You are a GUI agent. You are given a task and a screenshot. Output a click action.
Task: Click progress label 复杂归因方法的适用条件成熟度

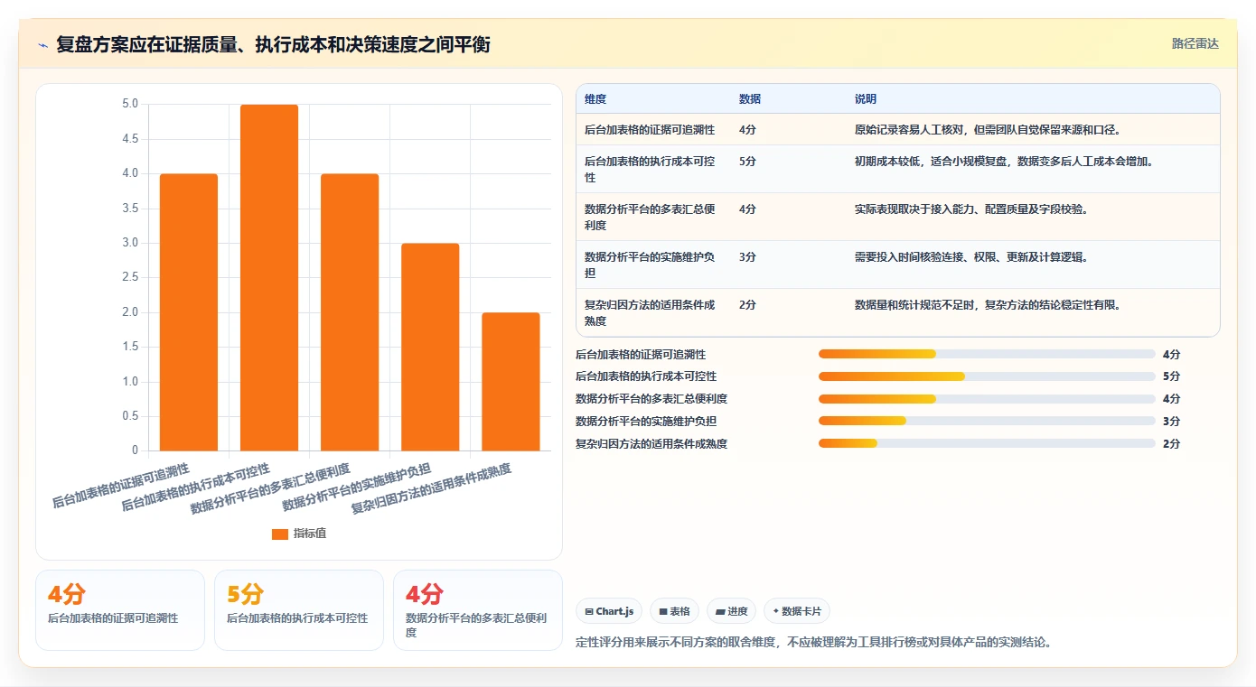pyautogui.click(x=651, y=444)
